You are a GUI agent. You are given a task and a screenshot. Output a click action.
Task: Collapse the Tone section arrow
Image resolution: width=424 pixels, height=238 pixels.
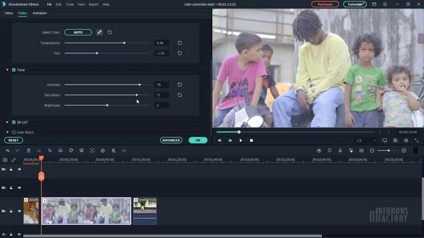7,70
